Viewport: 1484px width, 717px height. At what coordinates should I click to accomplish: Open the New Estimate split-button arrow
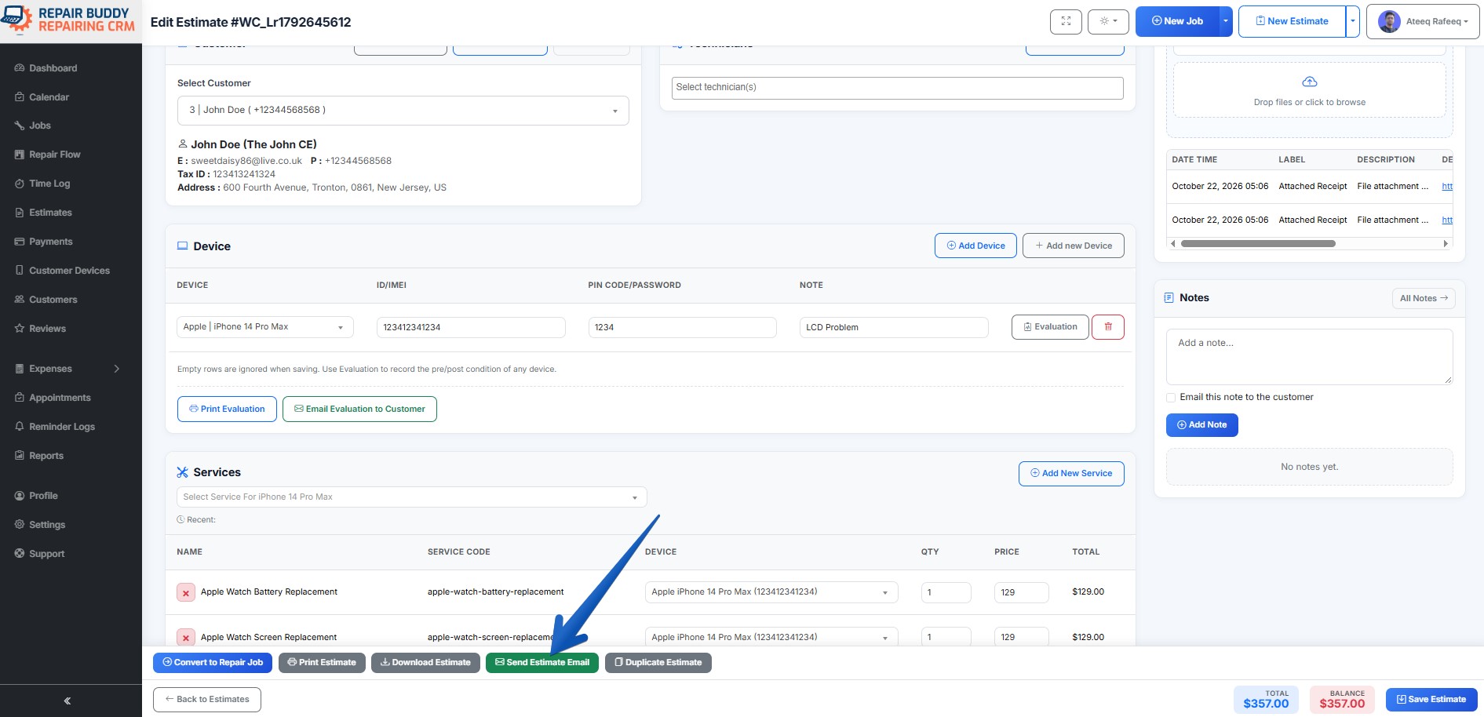[1353, 21]
